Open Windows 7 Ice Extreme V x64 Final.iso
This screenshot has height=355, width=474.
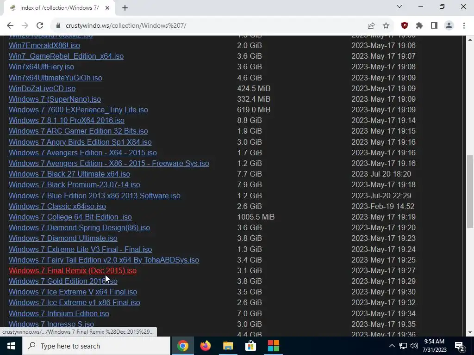(73, 292)
